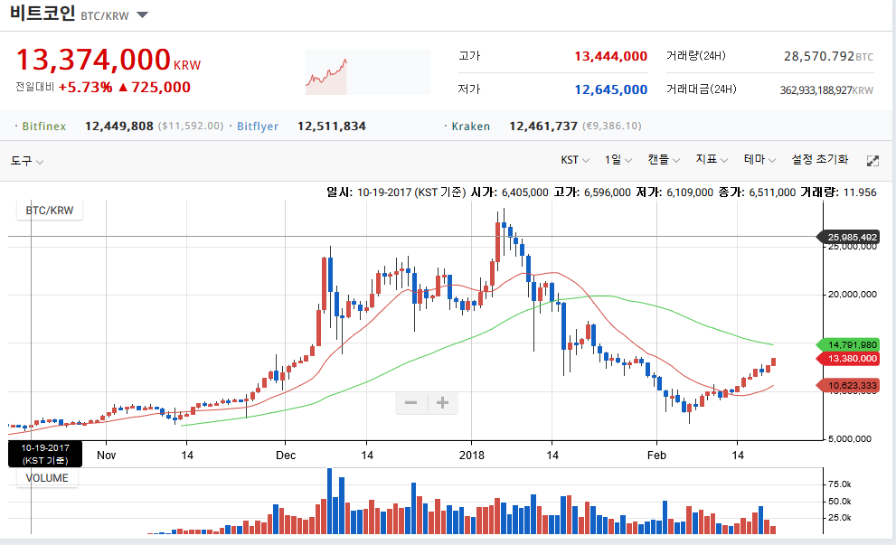Click the Nov label on time axis

(107, 456)
